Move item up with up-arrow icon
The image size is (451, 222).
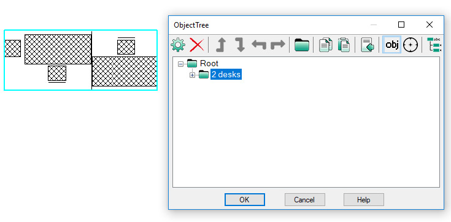[x=221, y=45]
